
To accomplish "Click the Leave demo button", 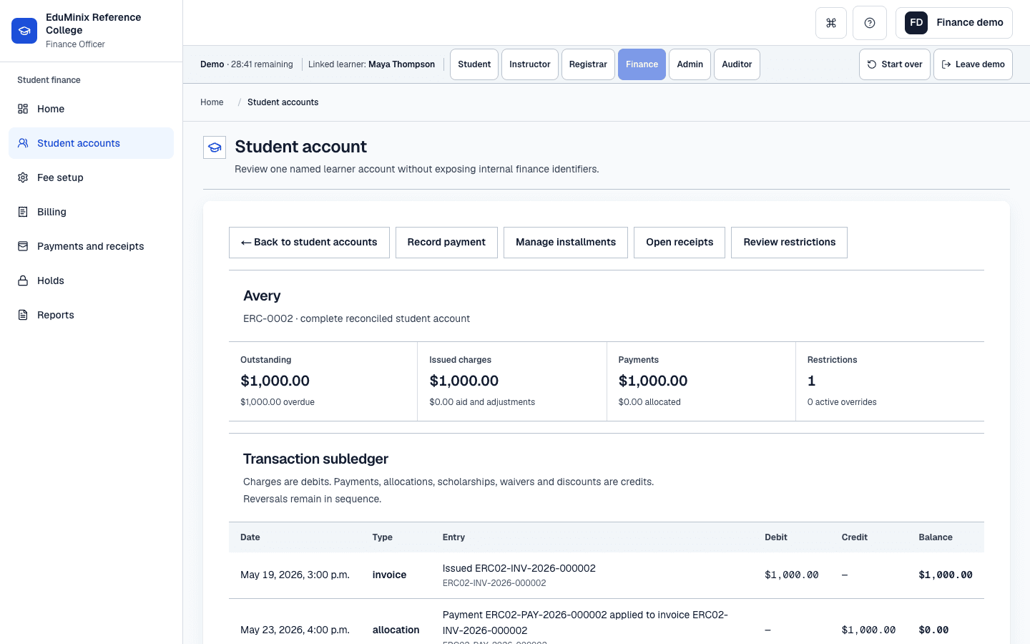I will 973,64.
